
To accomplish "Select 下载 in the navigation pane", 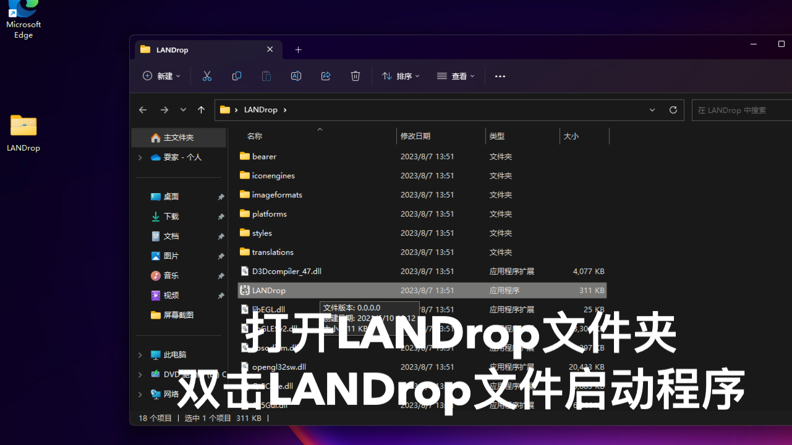I will tap(171, 217).
